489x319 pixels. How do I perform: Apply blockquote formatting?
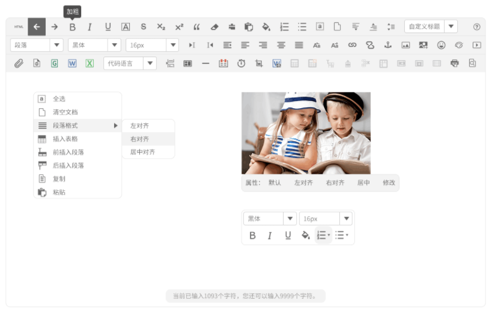tap(196, 27)
